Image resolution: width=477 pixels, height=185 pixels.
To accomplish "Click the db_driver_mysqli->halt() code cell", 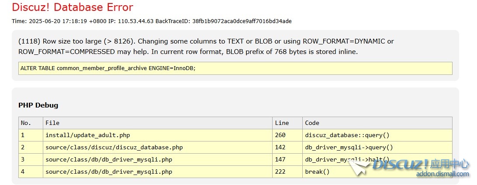I will point(377,159).
